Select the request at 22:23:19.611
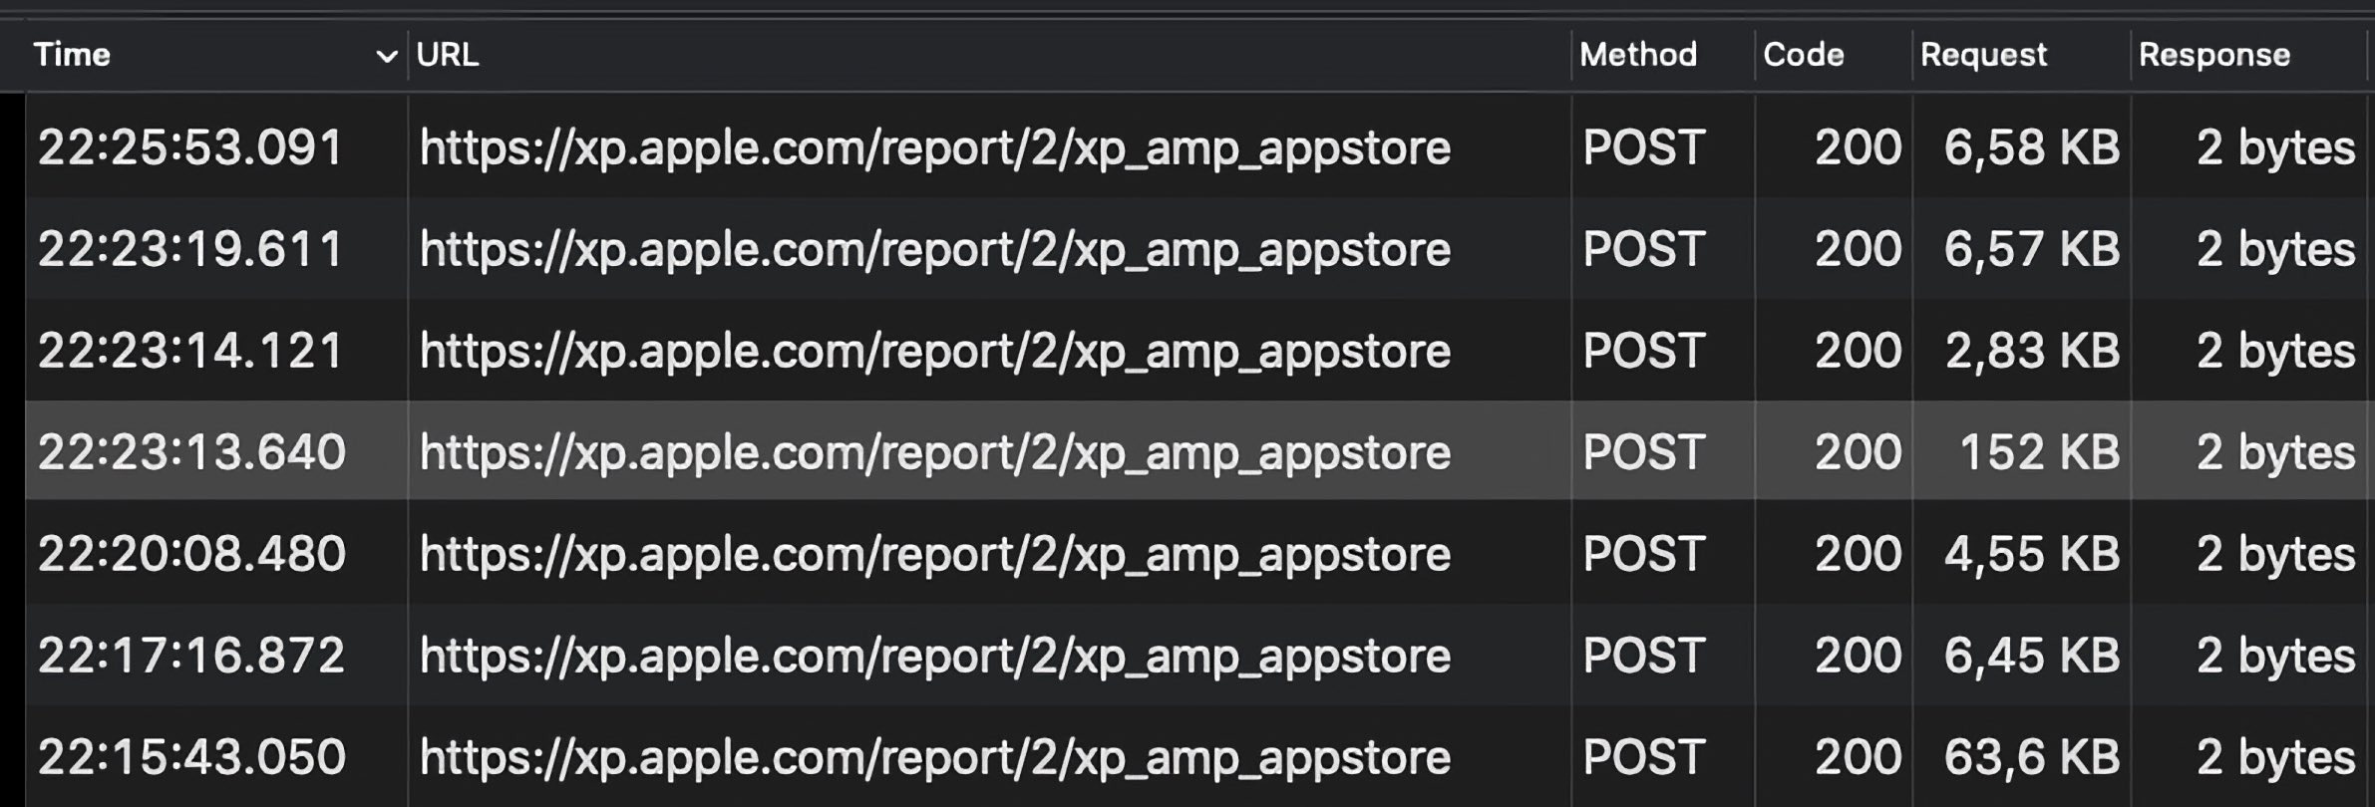The height and width of the screenshot is (807, 2375). click(x=190, y=249)
